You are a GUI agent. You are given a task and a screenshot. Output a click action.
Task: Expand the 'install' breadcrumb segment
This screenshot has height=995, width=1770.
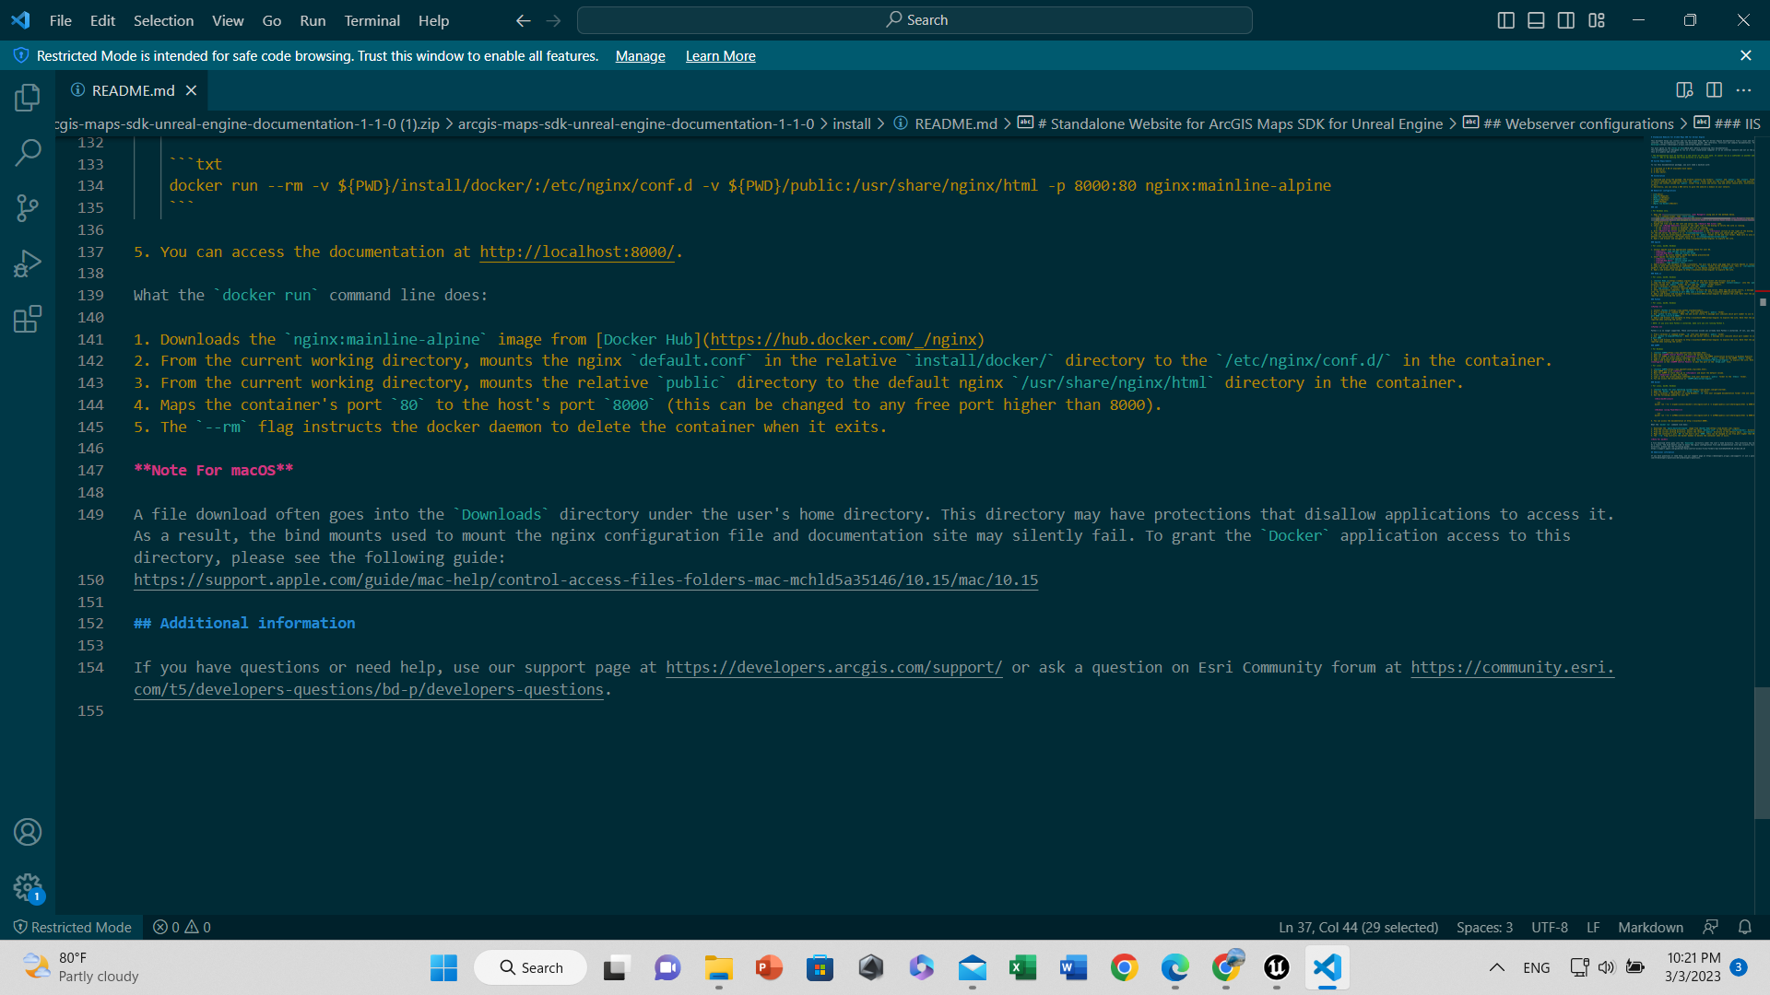coord(851,123)
